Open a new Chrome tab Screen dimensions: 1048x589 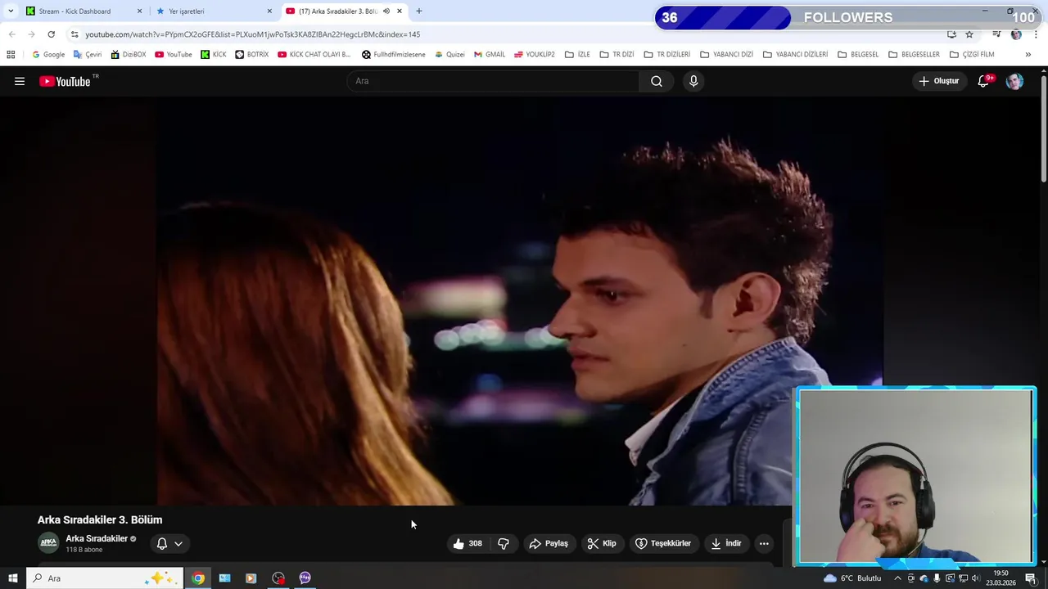click(x=418, y=11)
